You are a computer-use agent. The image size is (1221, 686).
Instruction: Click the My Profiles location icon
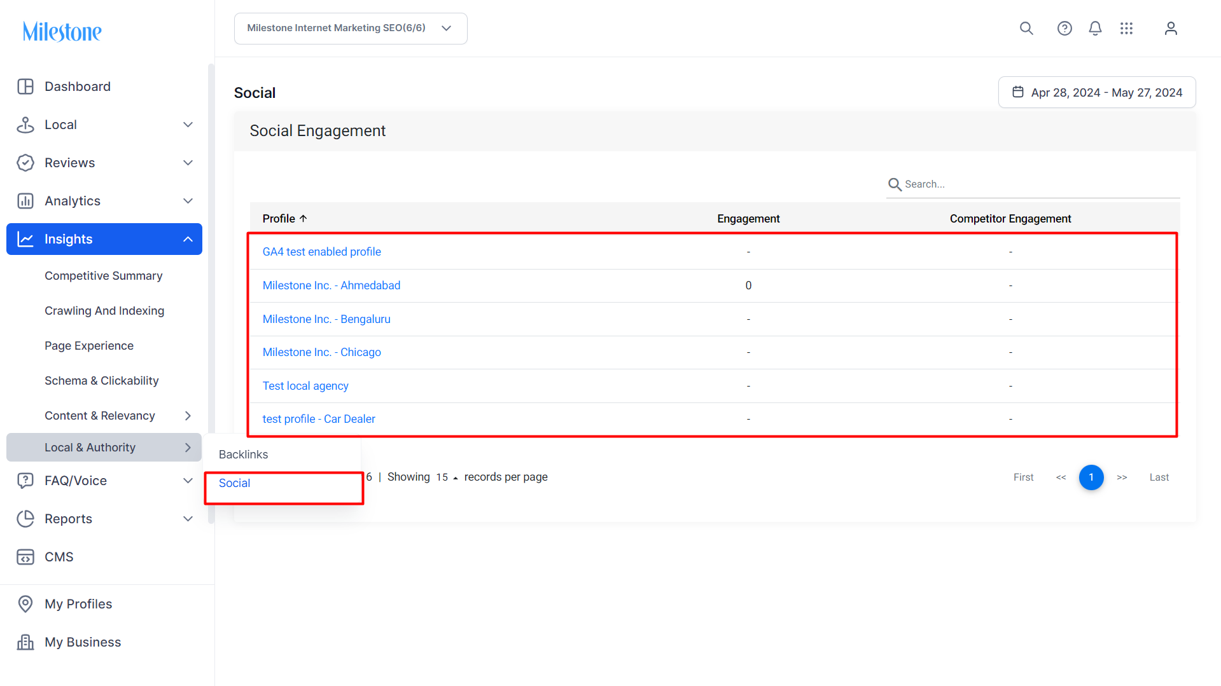pyautogui.click(x=25, y=604)
